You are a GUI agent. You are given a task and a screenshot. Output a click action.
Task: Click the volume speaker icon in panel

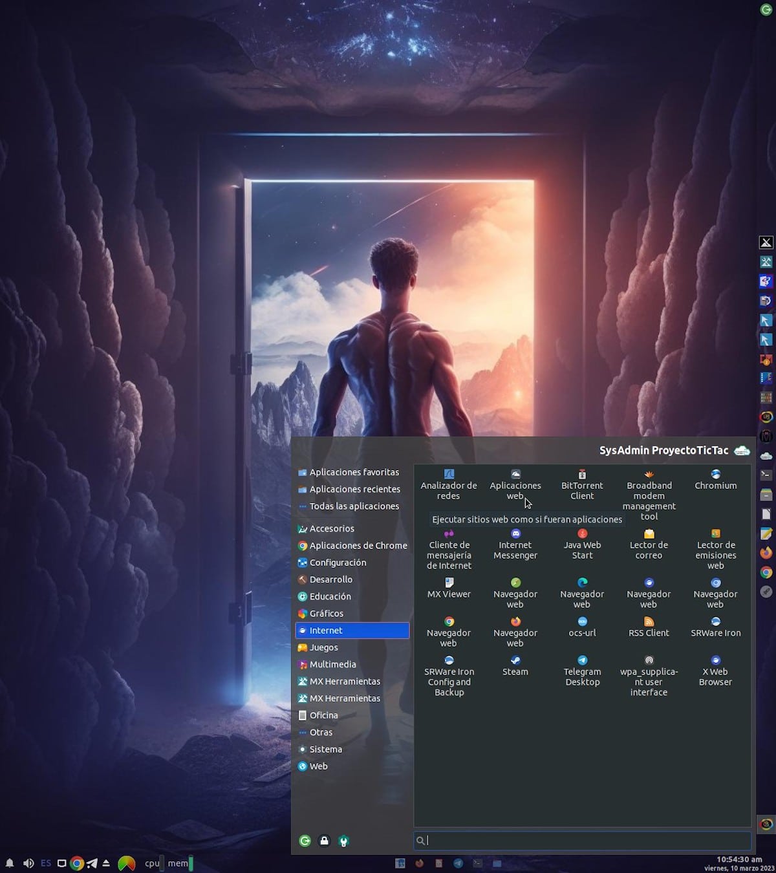click(x=28, y=863)
